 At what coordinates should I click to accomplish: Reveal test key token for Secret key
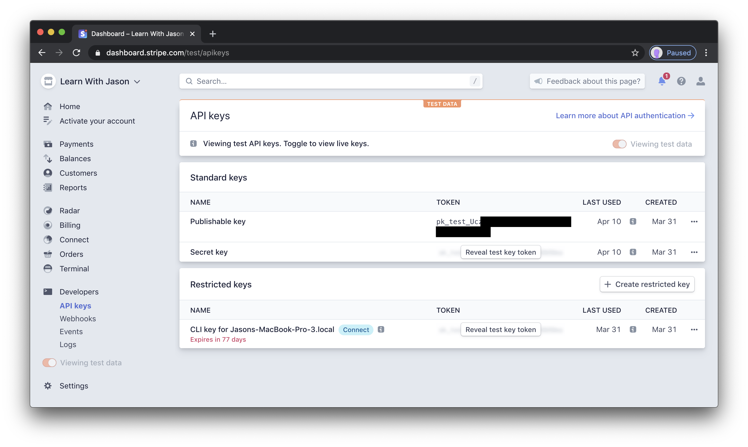coord(500,252)
